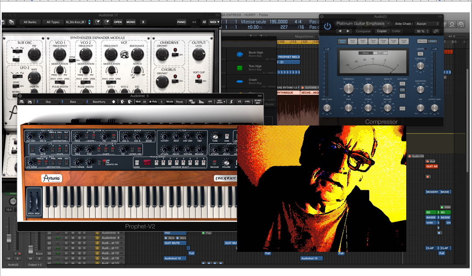Toggle the Compressor Limiter ON button
The image size is (472, 276).
tap(421, 54)
